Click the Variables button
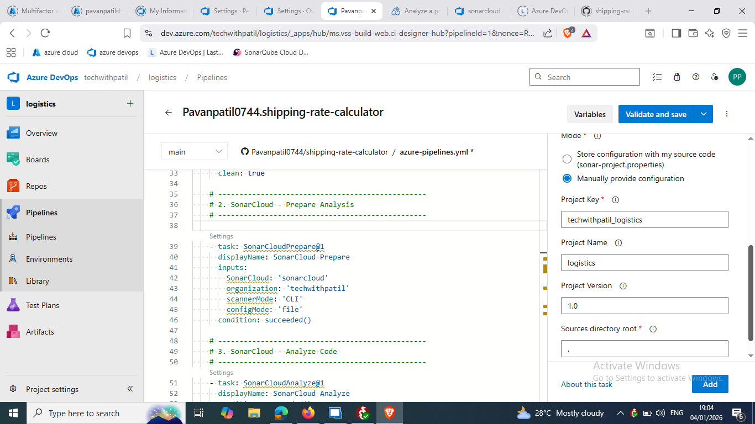The height and width of the screenshot is (424, 755). (x=590, y=114)
